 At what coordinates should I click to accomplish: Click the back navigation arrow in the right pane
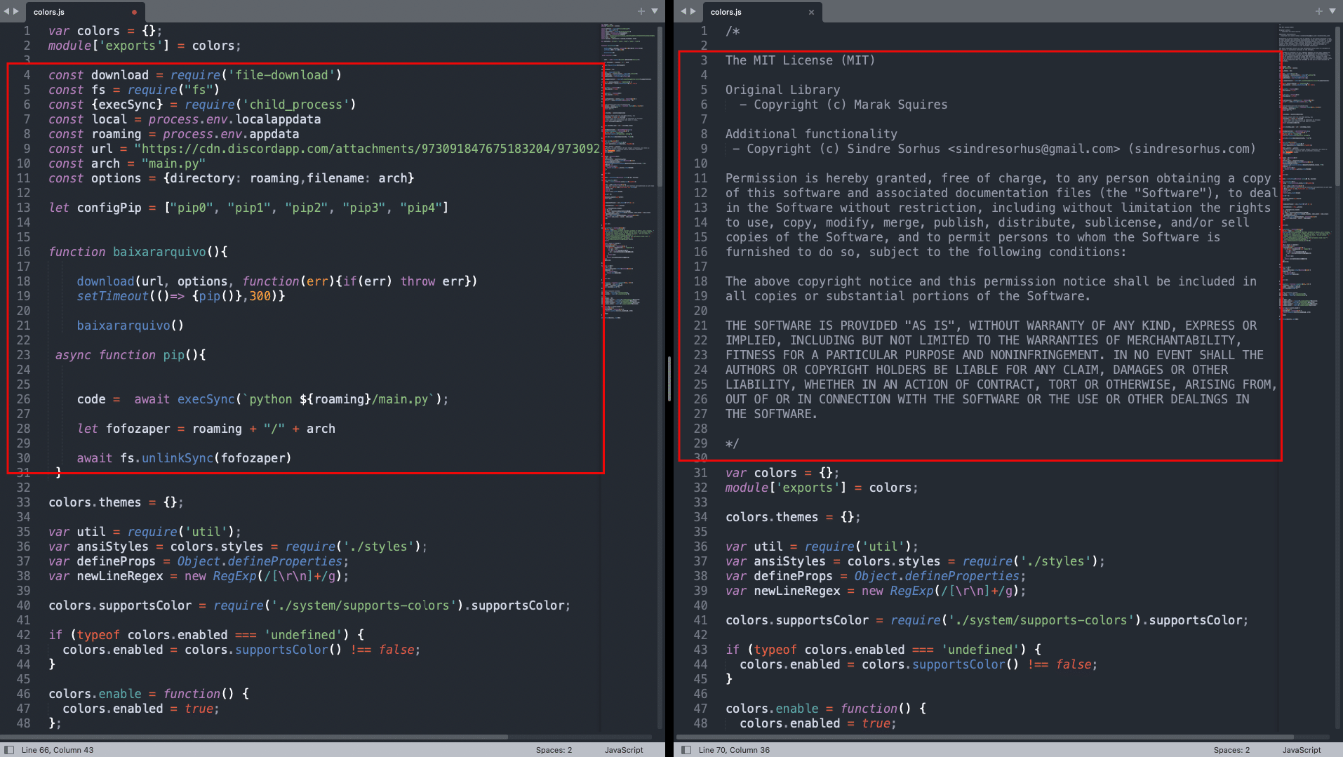tap(682, 11)
